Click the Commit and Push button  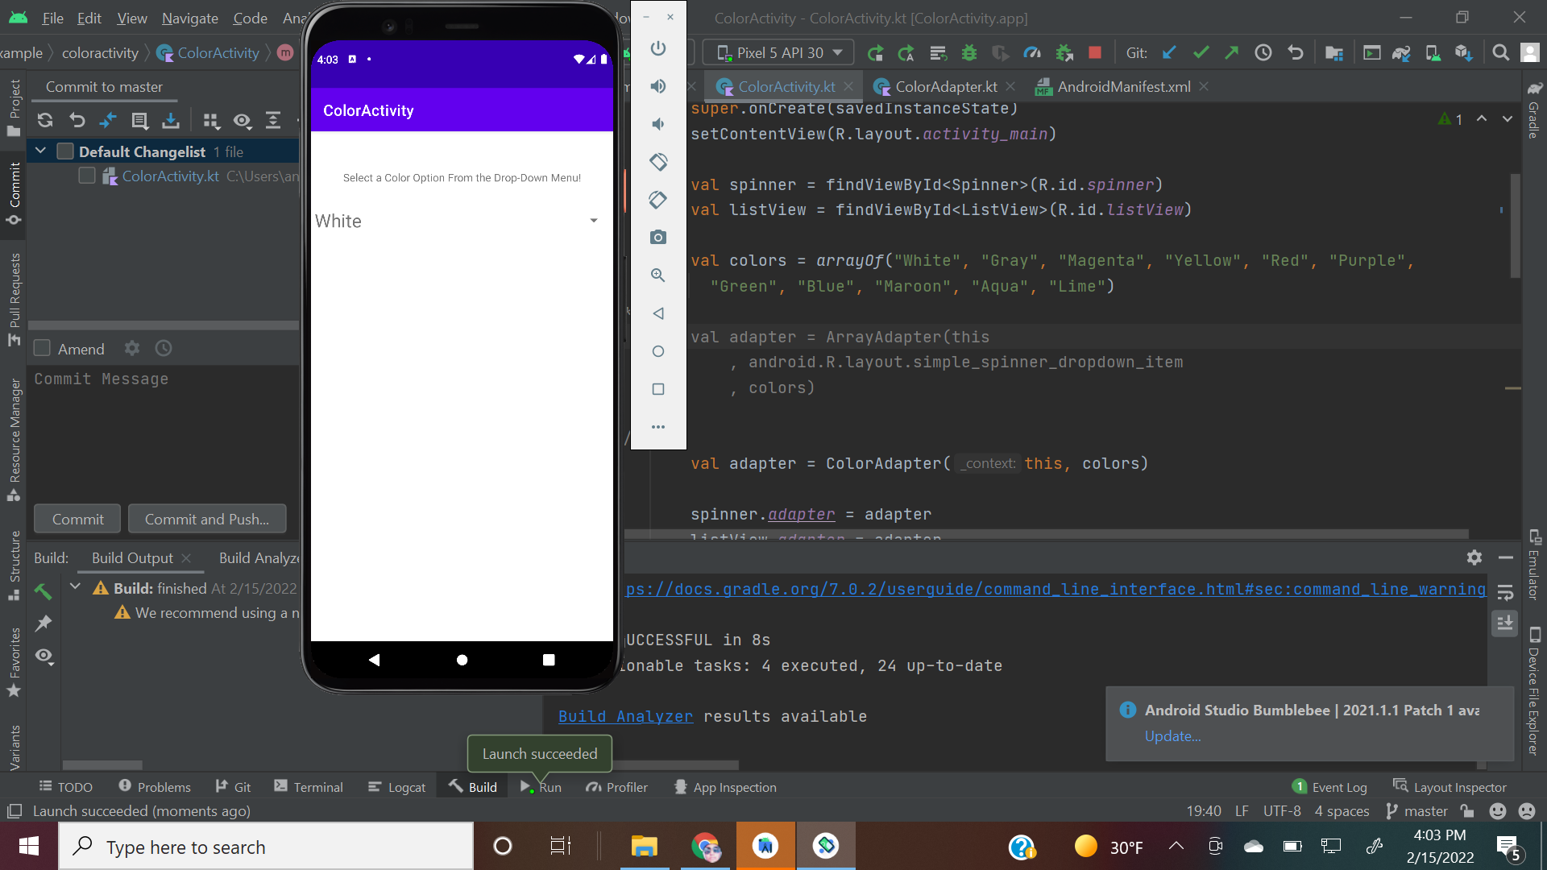207,520
